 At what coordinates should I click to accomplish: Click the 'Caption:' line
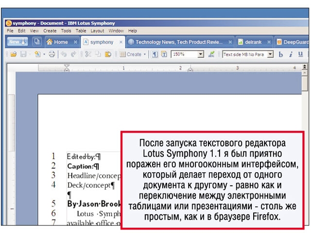point(83,166)
